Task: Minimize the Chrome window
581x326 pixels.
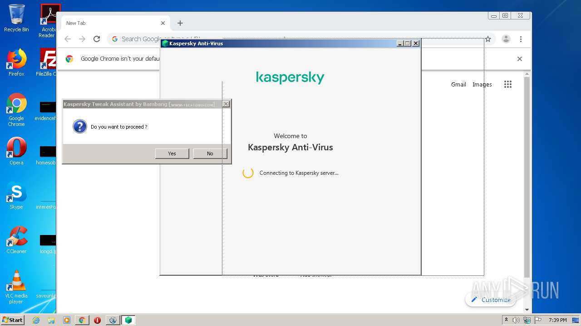Action: (493, 15)
